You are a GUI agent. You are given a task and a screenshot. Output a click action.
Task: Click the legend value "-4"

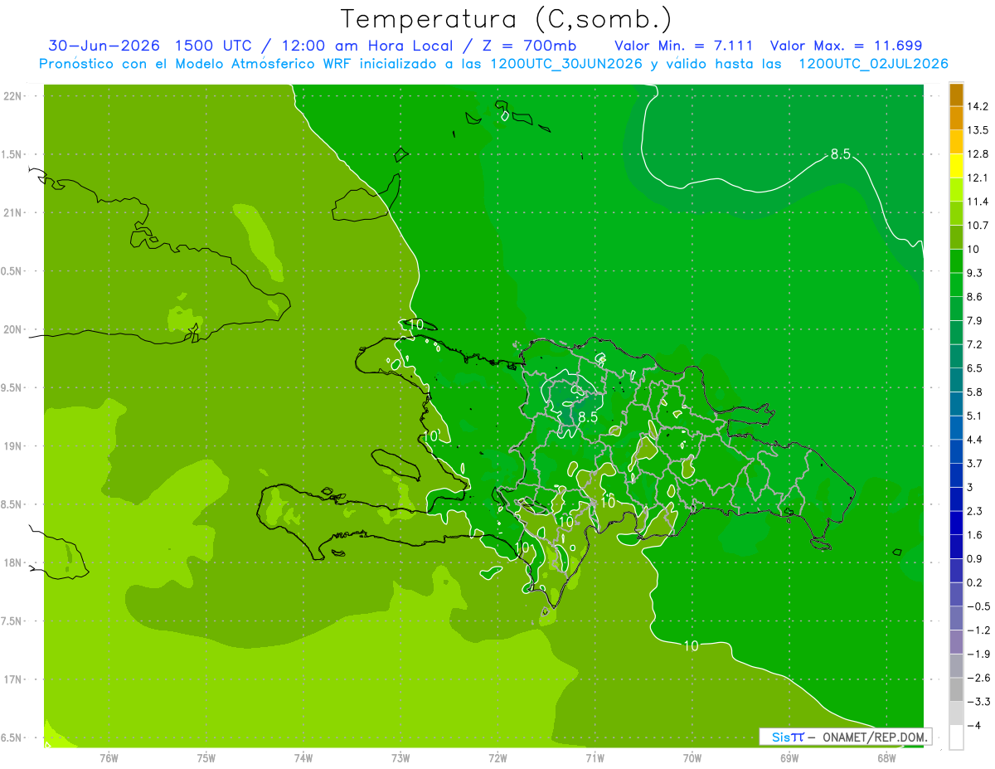coord(973,726)
